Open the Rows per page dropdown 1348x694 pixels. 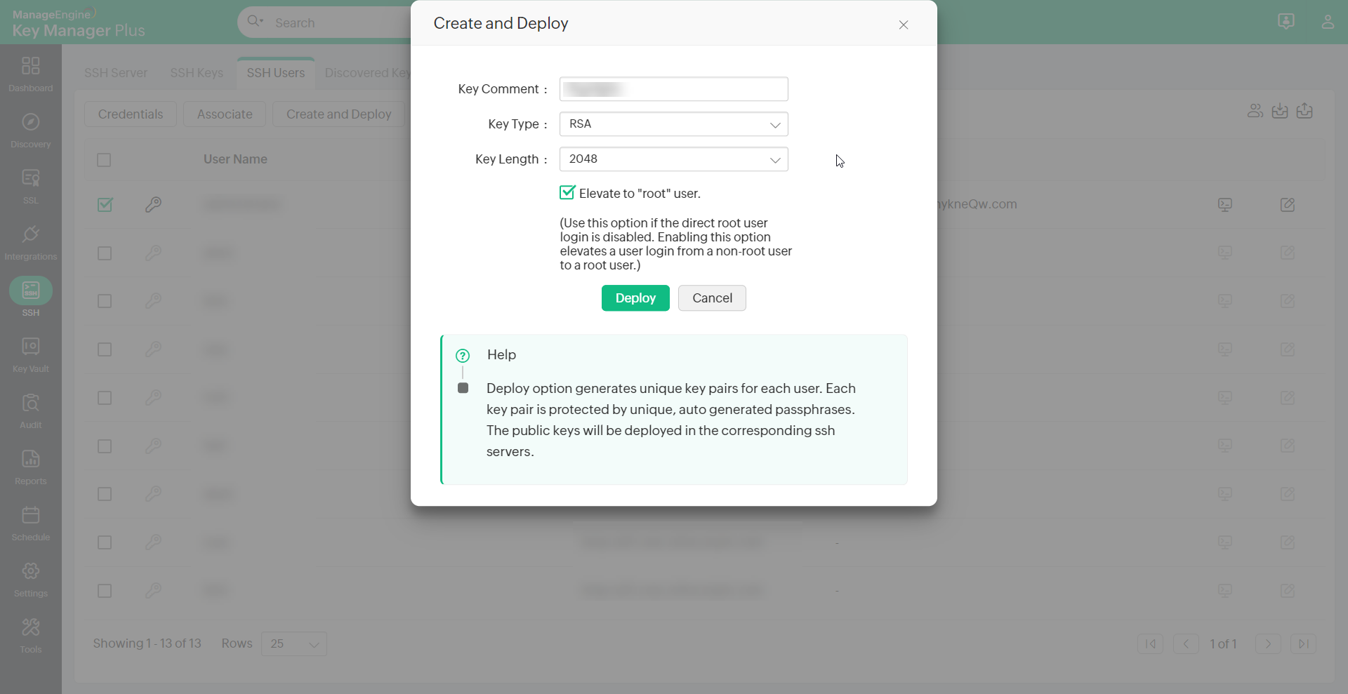[x=293, y=643]
